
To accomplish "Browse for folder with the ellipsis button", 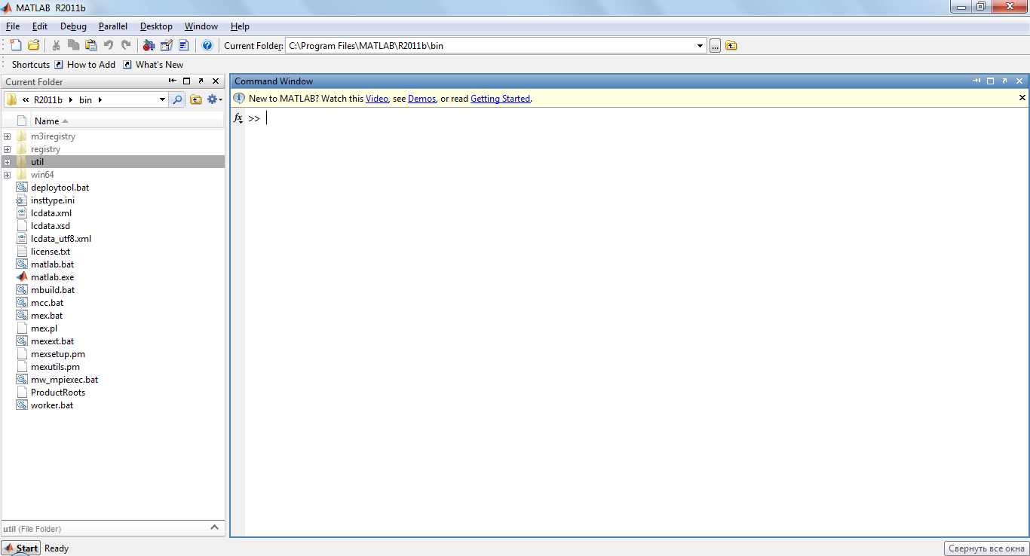I will [x=715, y=45].
